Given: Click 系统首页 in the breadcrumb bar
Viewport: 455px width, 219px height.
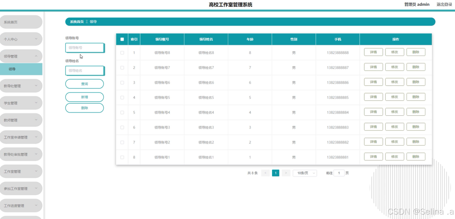Looking at the screenshot, I should tap(77, 22).
